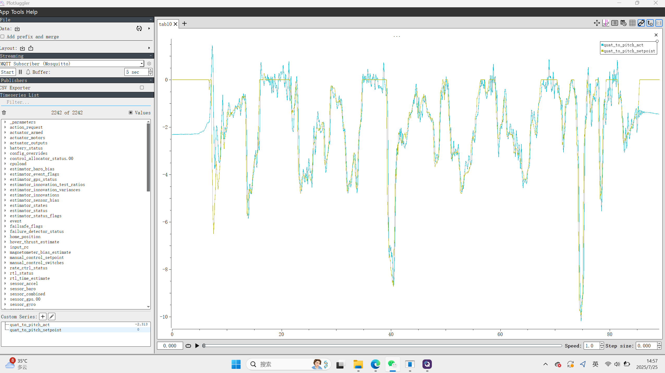The width and height of the screenshot is (665, 373).
Task: Click the load layout icon
Action: [22, 48]
